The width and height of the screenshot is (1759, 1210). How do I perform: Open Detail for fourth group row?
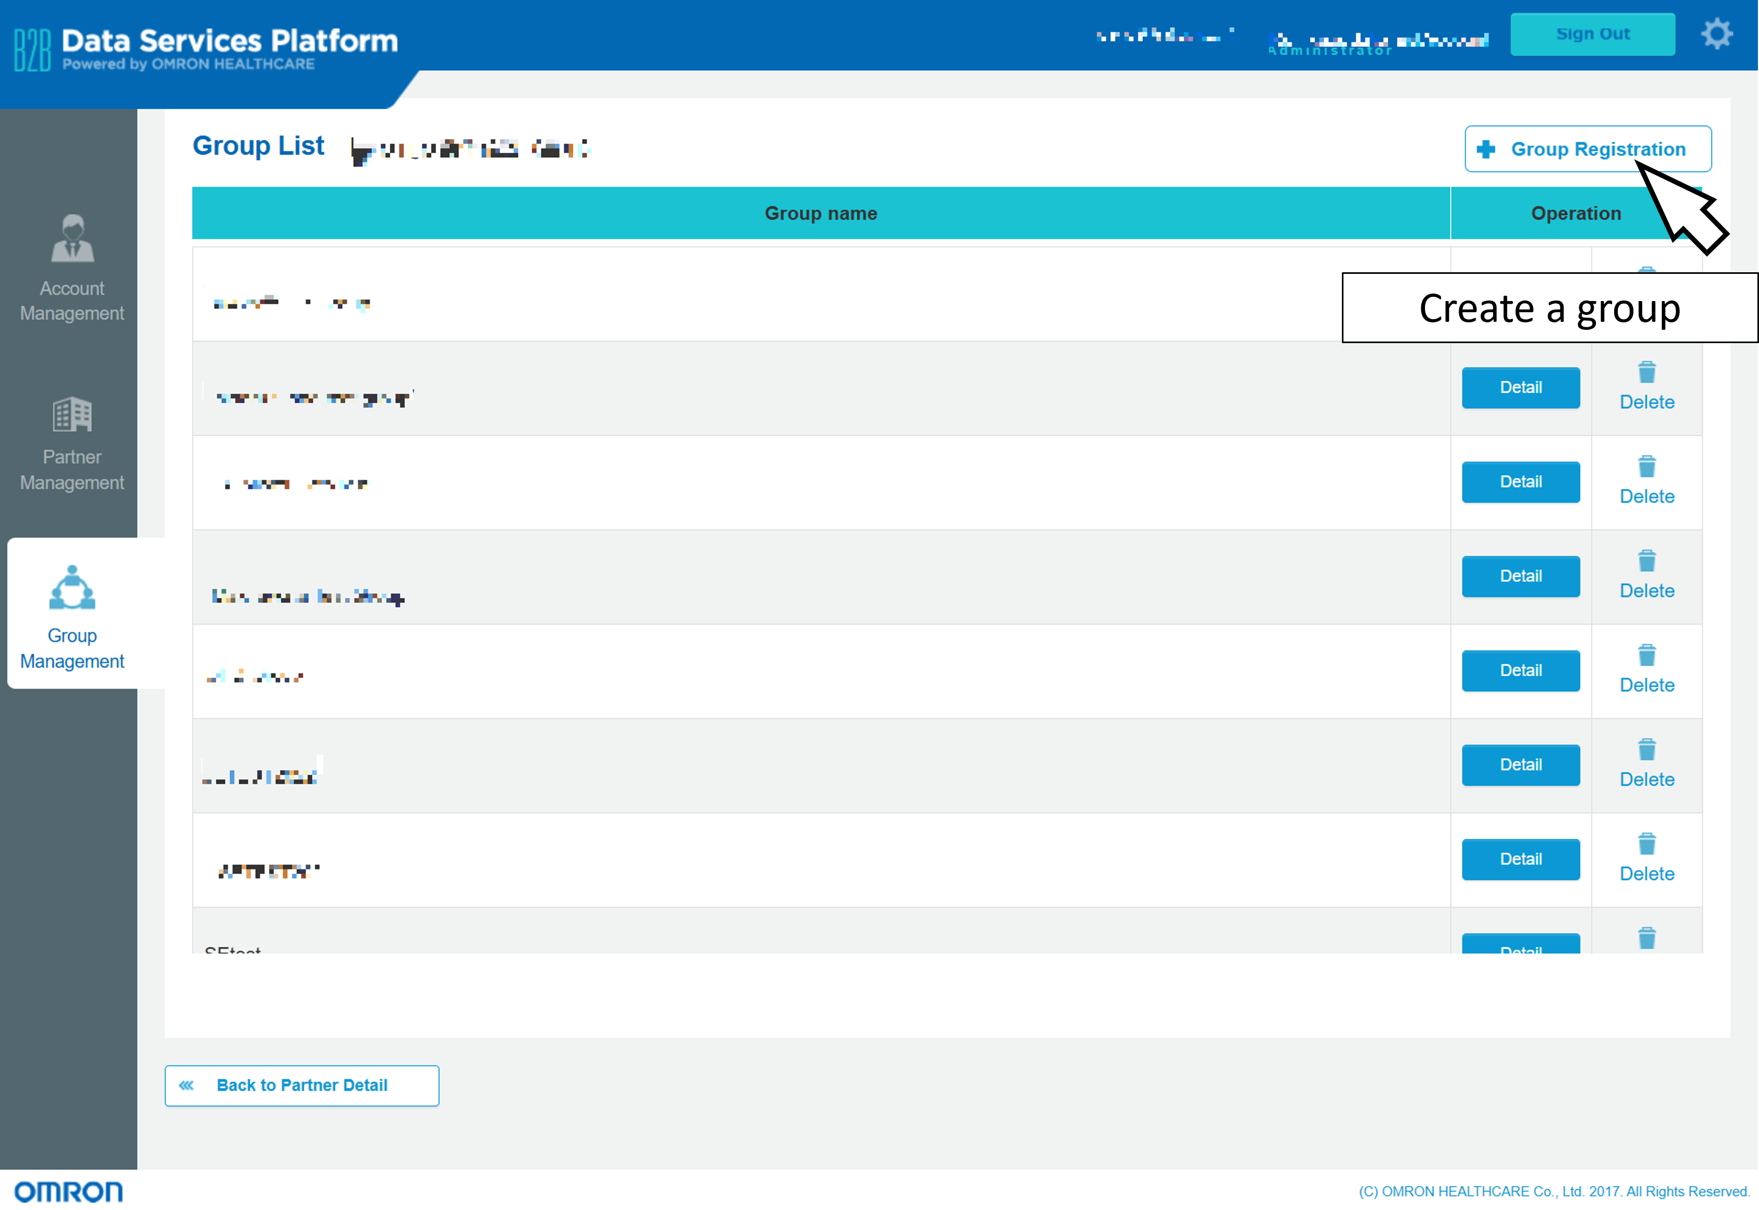point(1520,576)
